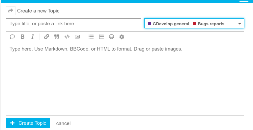Viewport: 253px width, 130px height.
Task: Apply italic emphasis with the I icon
Action: [x=33, y=37]
